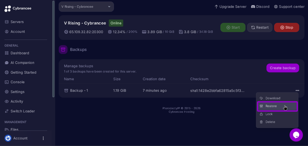Click the Console terminal icon
Viewport: 308px width, 146px height.
click(x=7, y=82)
